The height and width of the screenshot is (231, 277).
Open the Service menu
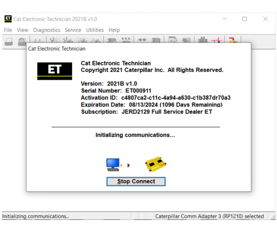(x=73, y=30)
